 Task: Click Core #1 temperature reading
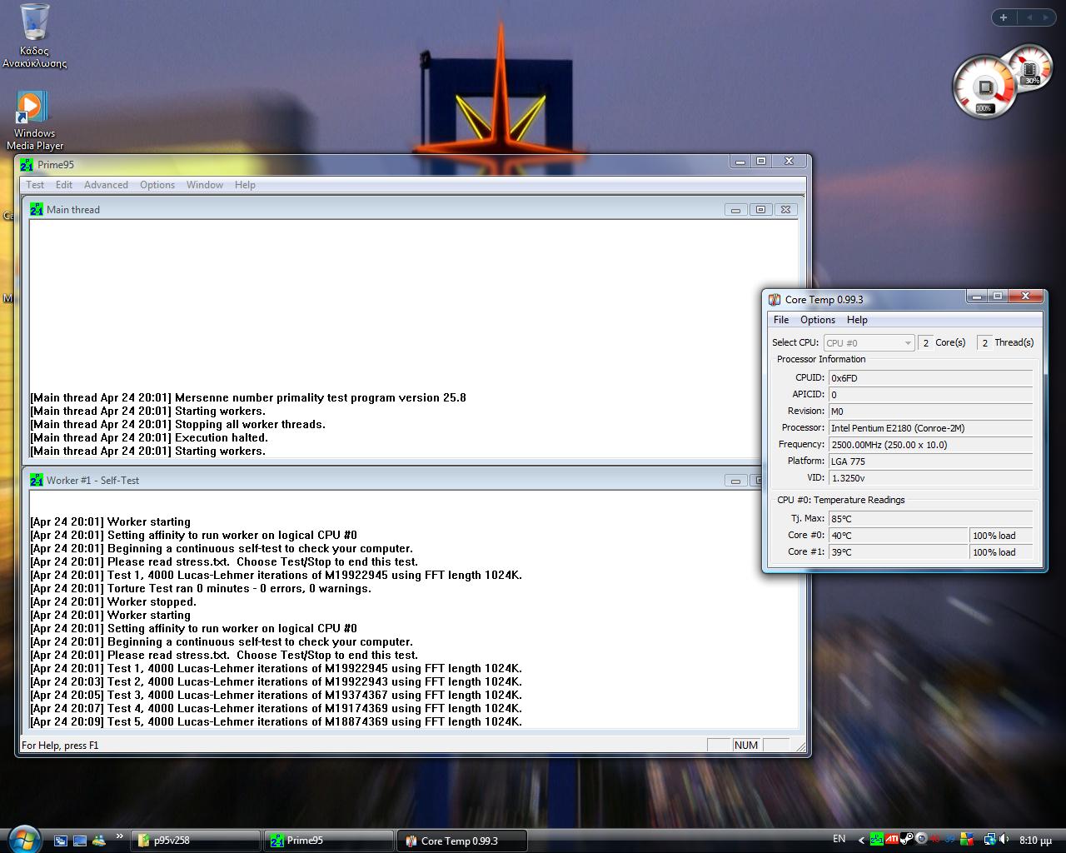click(899, 551)
